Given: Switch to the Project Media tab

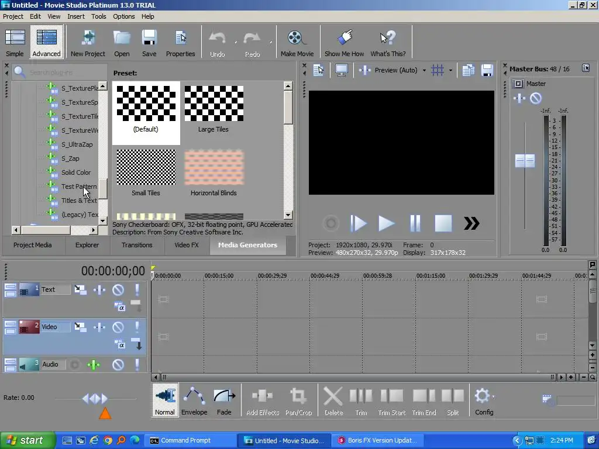Looking at the screenshot, I should coord(33,245).
